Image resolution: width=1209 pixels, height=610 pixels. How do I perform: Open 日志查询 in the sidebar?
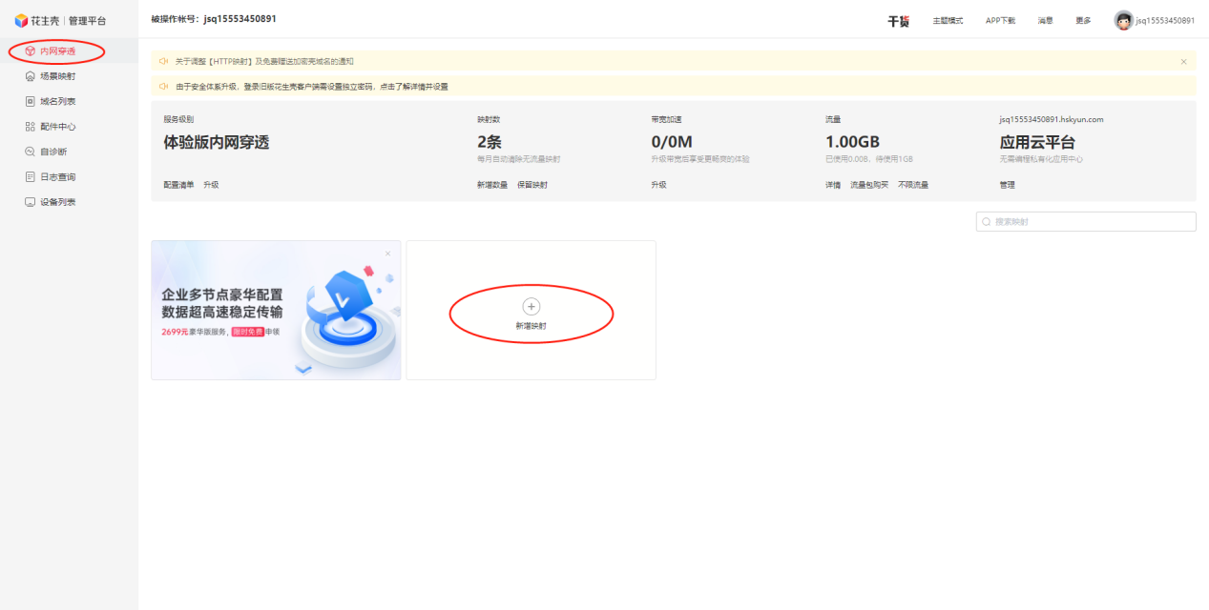[57, 177]
